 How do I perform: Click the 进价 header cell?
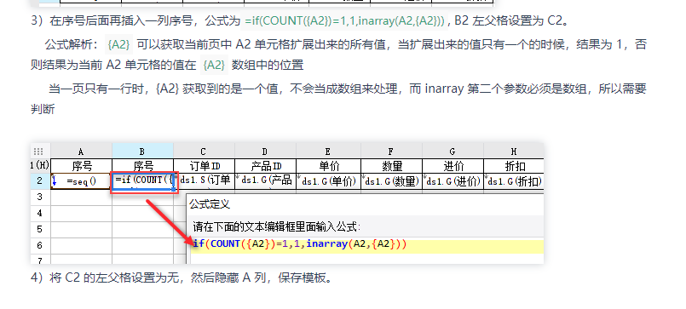coord(453,166)
